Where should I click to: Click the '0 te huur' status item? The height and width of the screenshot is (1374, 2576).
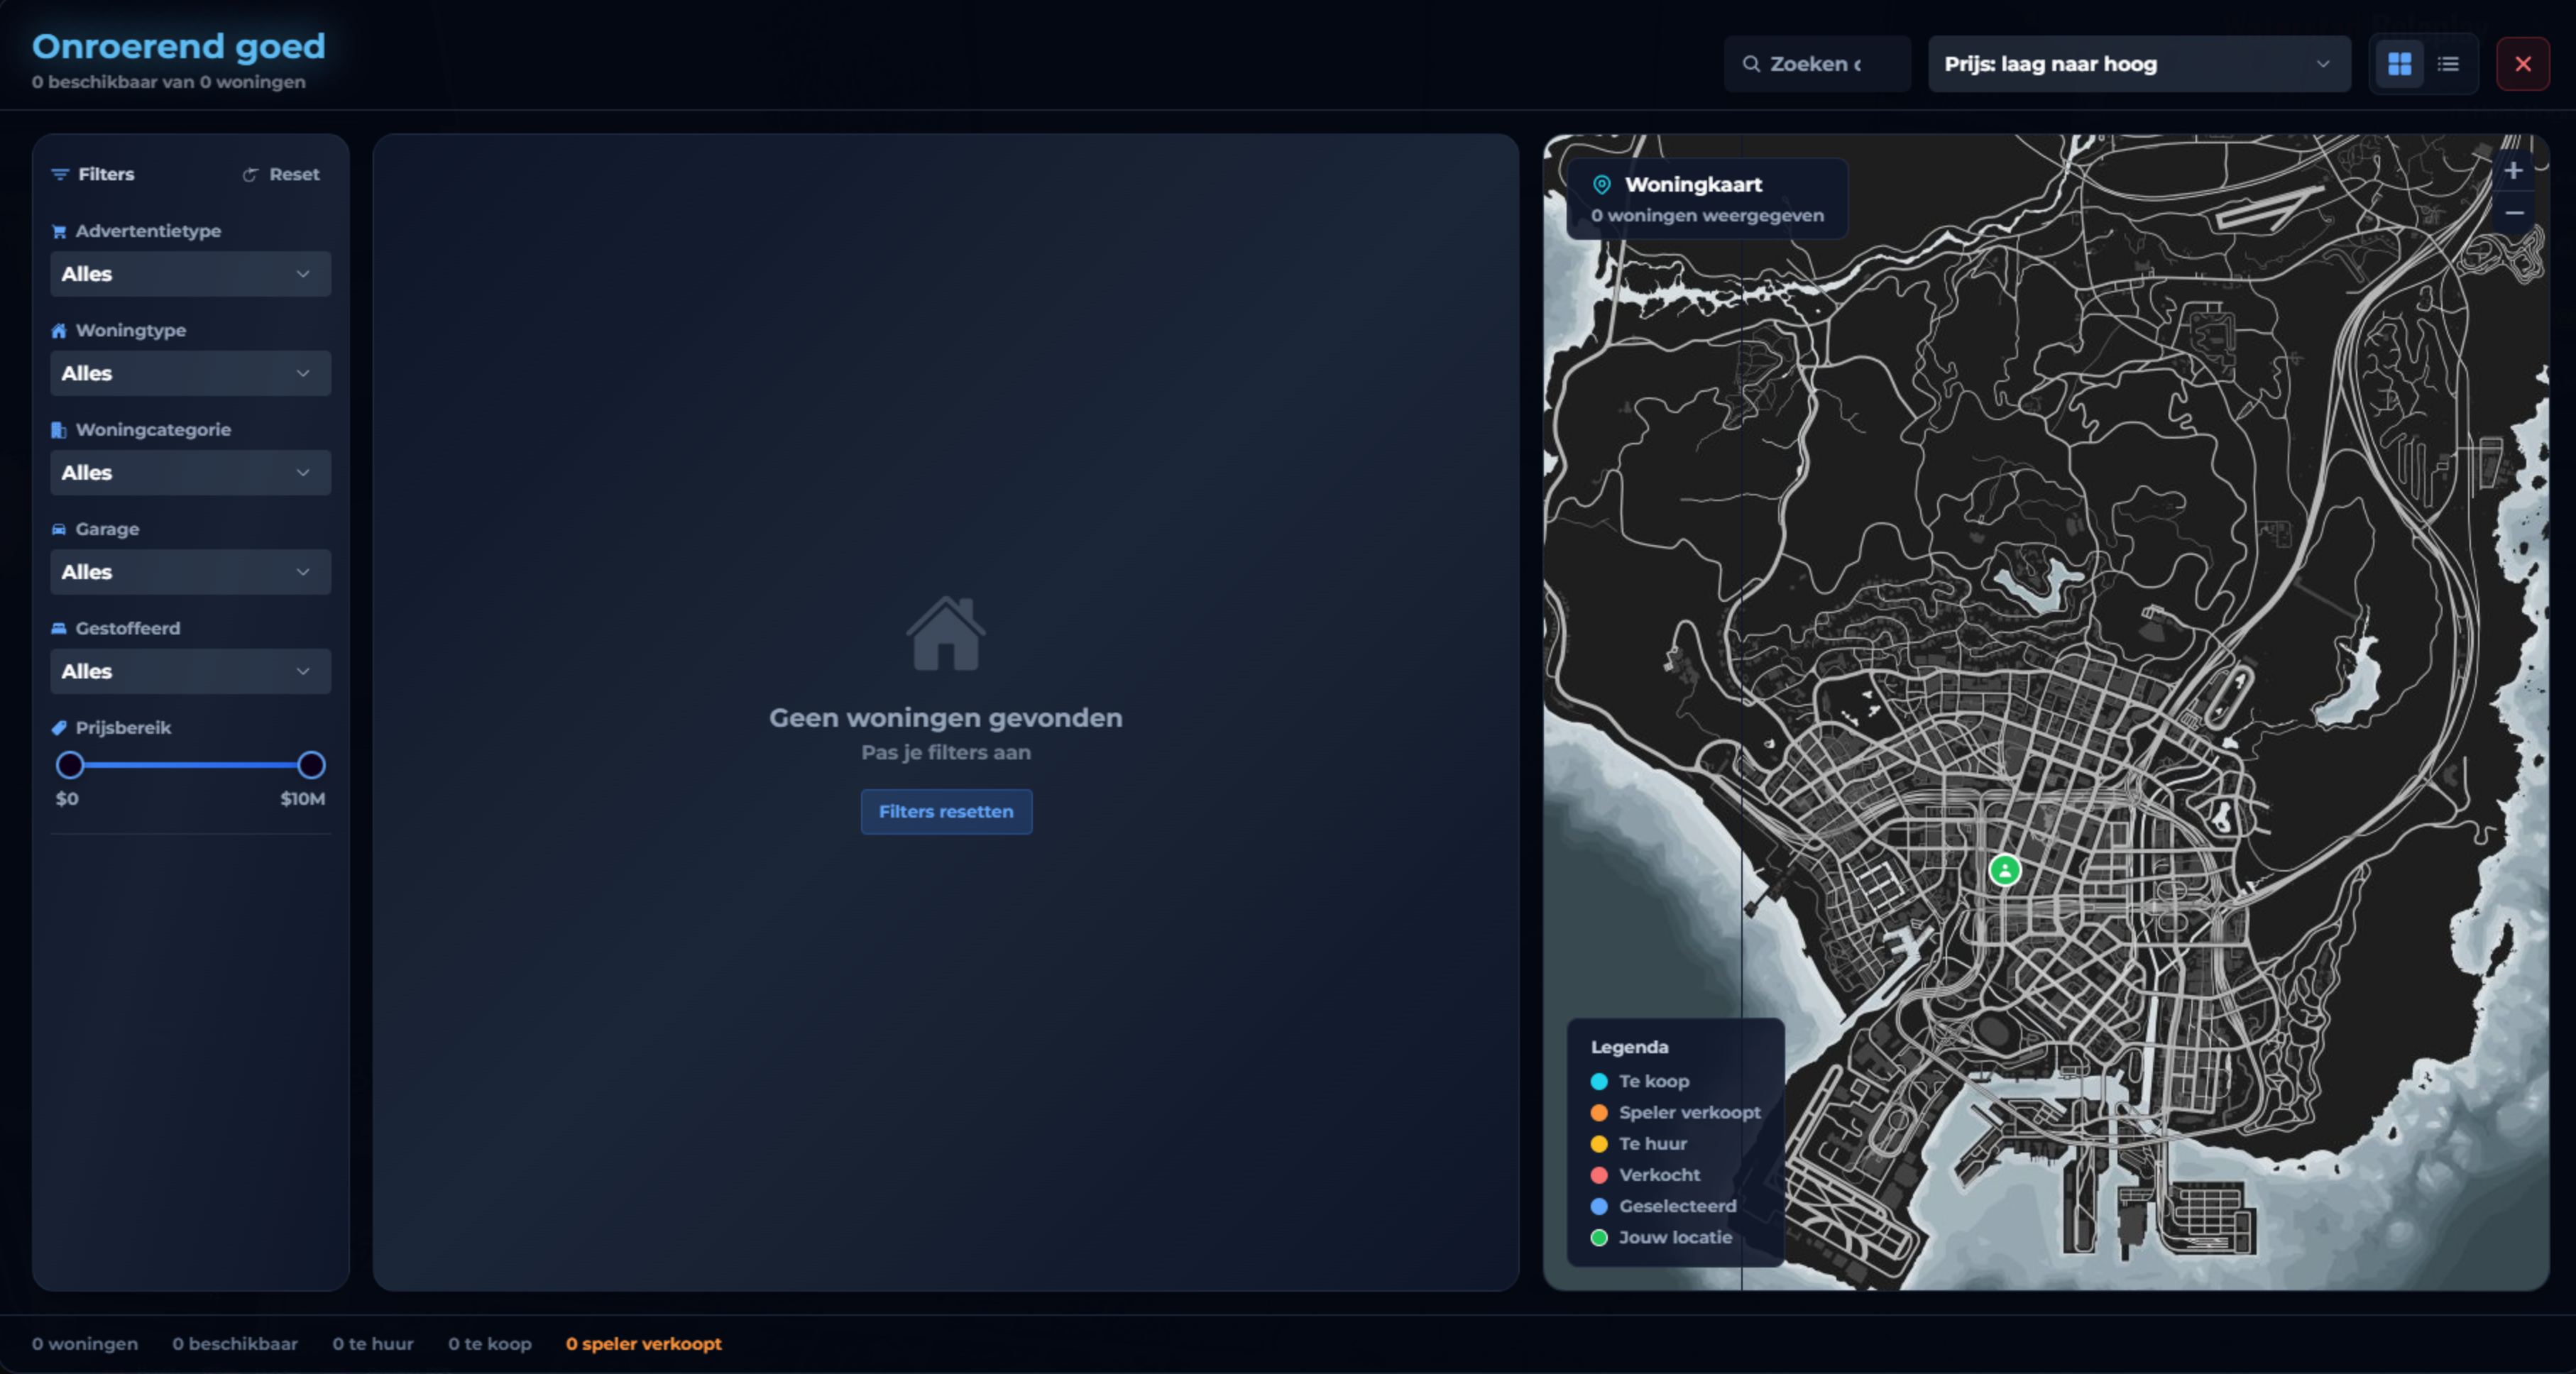pos(372,1343)
